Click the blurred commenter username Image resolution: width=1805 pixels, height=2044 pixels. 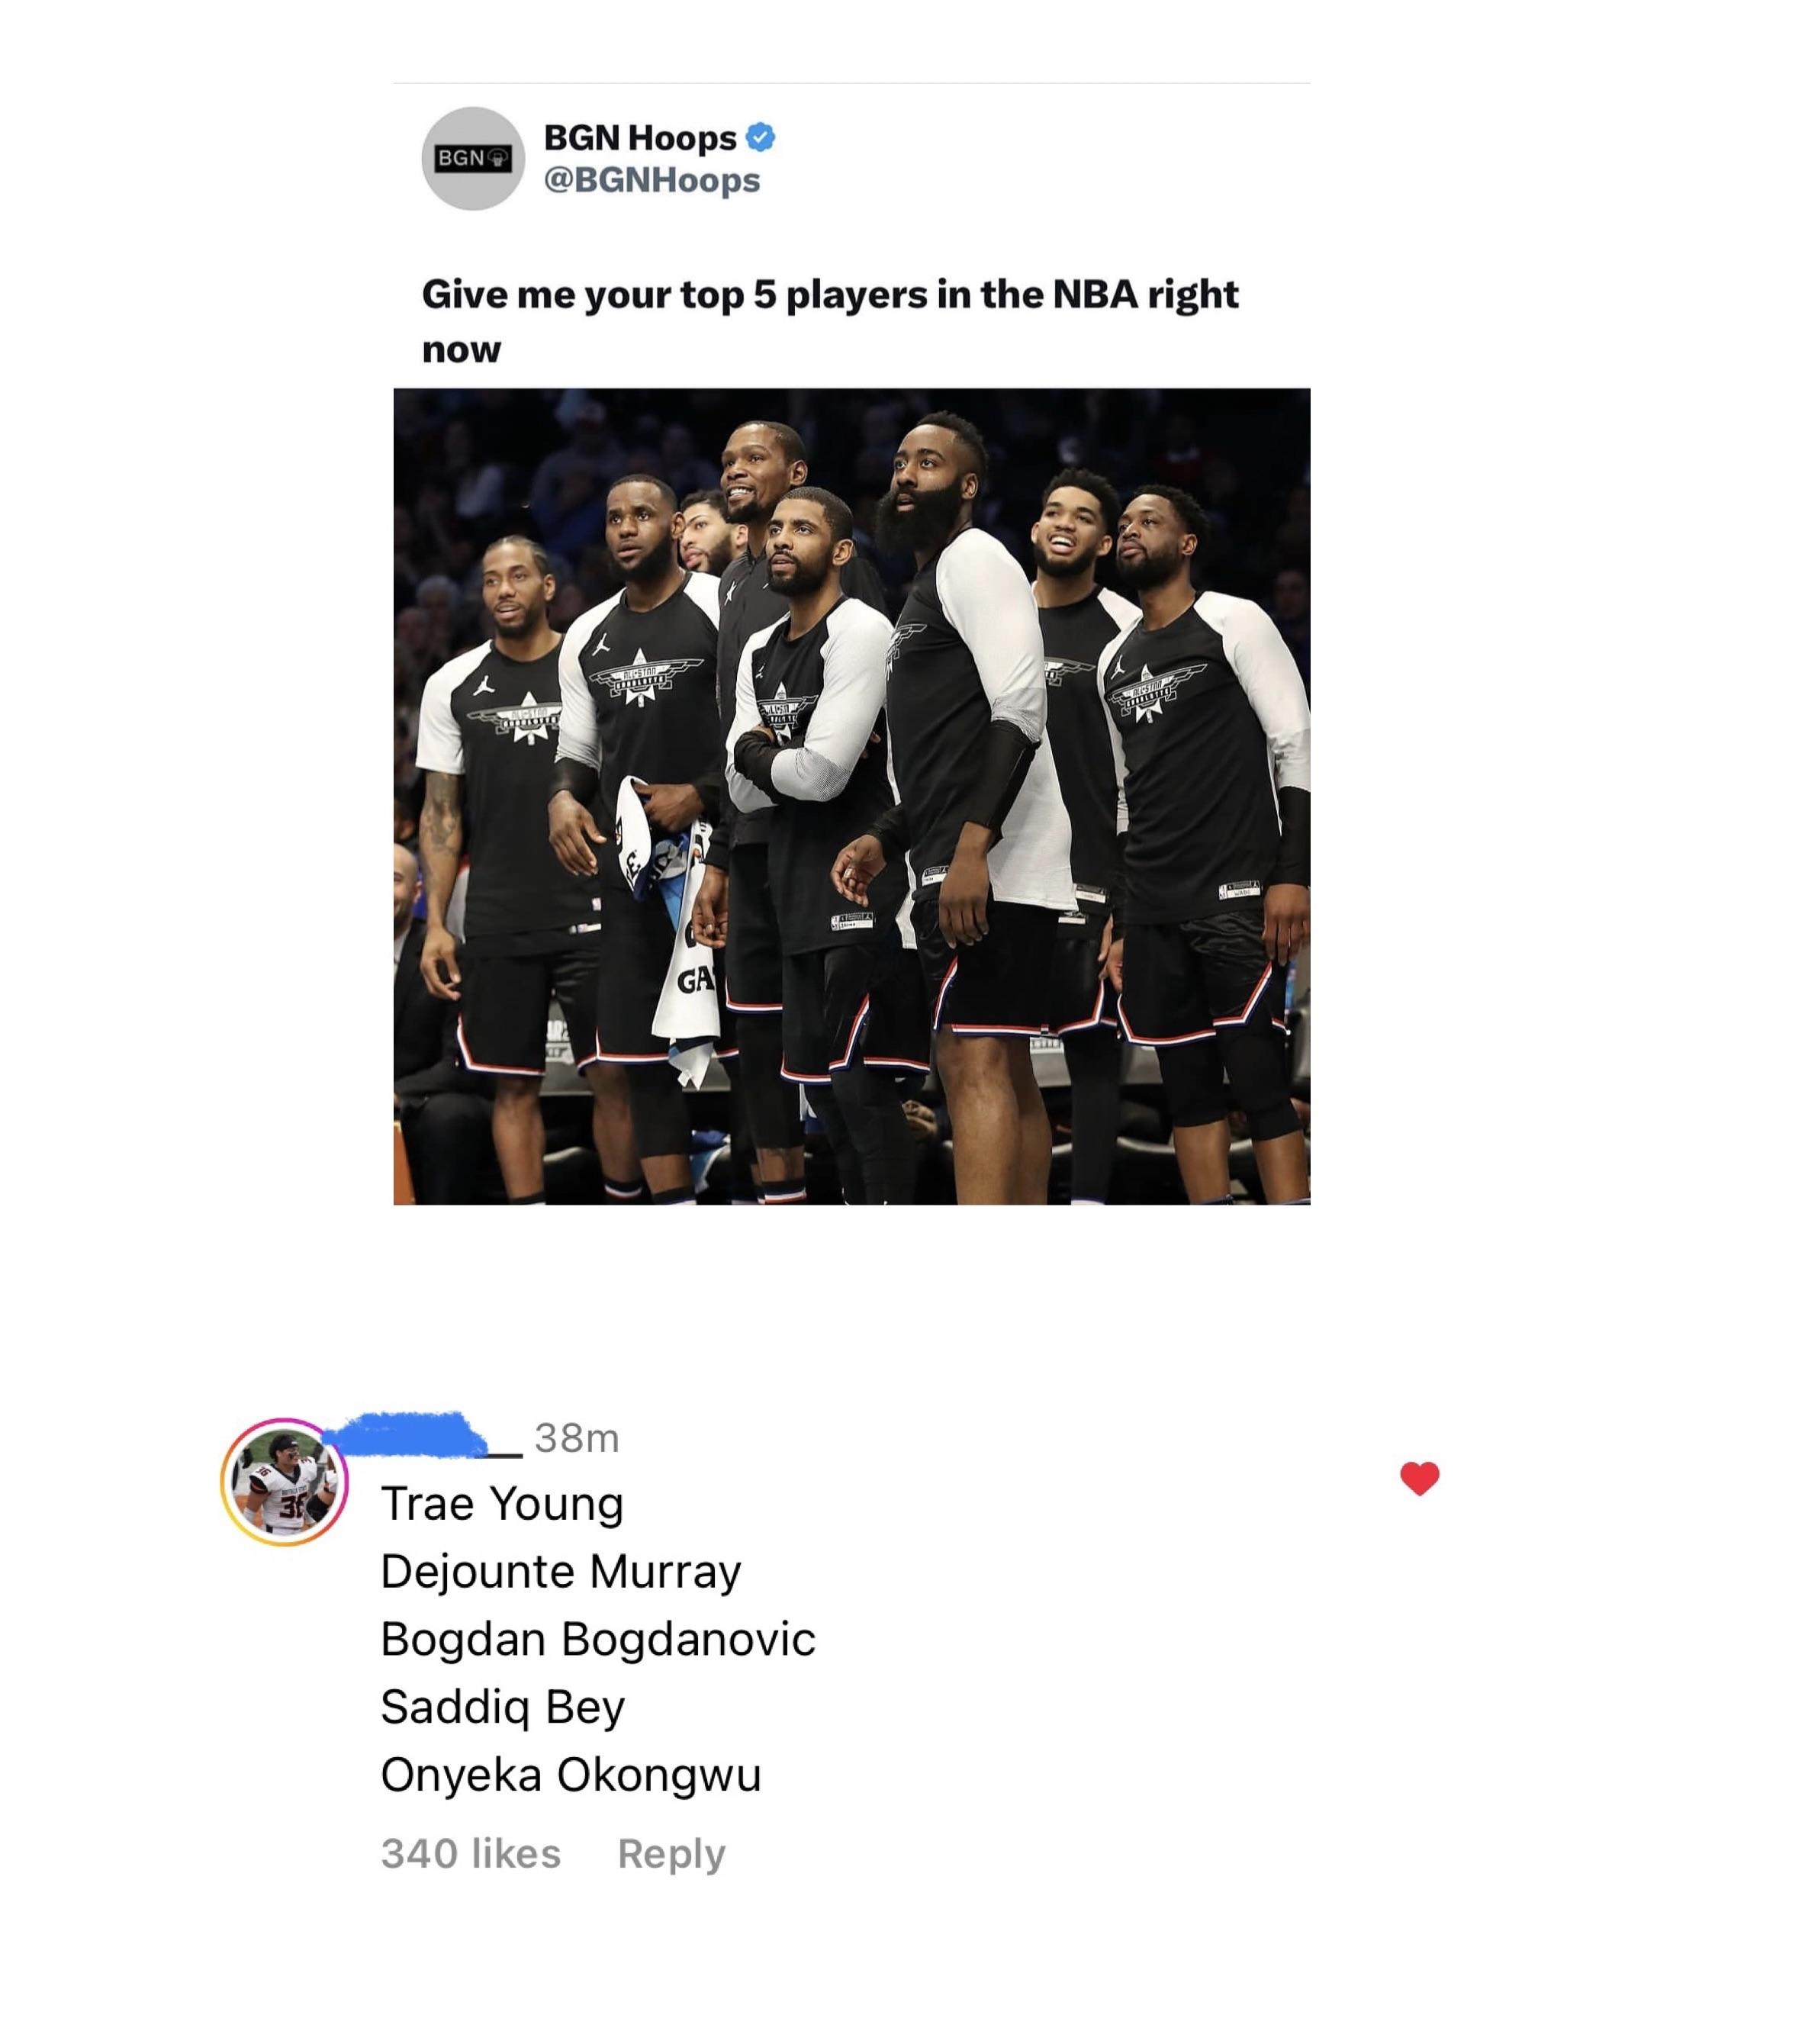[422, 1435]
